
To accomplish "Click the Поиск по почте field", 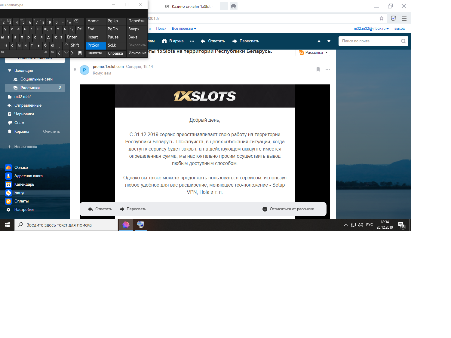I will click(370, 41).
